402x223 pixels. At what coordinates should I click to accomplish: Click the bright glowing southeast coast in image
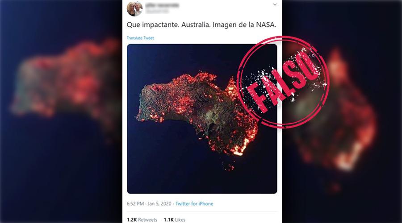(x=240, y=149)
